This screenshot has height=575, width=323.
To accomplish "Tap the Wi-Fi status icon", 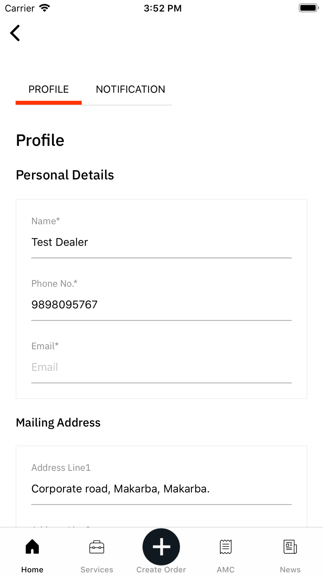I will 44,8.
